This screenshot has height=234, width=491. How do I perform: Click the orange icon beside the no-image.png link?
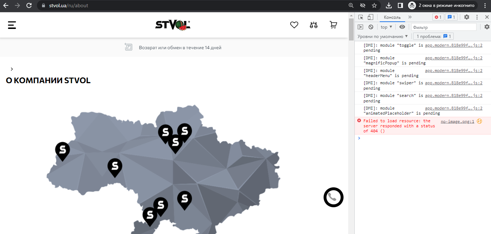pos(479,121)
